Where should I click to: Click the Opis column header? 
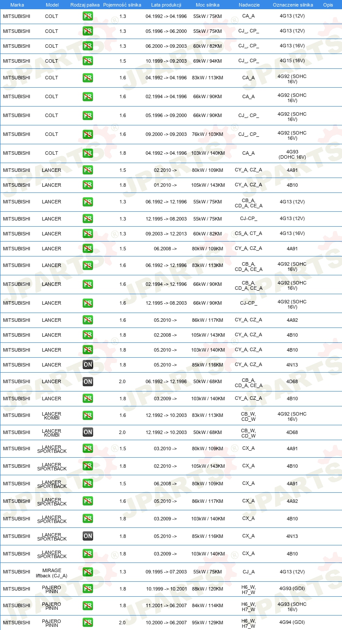point(328,5)
